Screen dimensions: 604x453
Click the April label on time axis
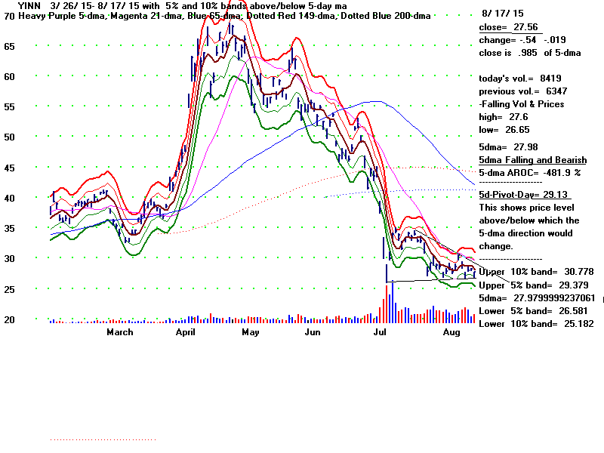coord(186,332)
